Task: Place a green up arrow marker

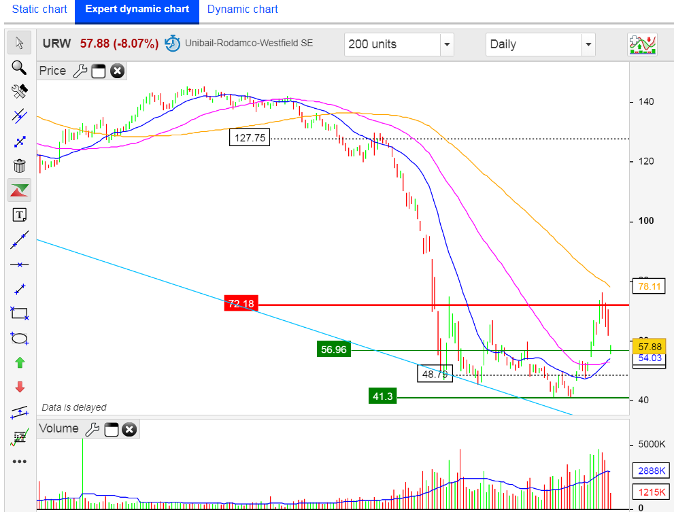Action: coord(19,362)
